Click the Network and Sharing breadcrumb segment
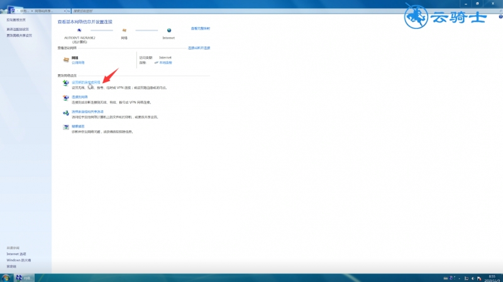Image resolution: width=503 pixels, height=282 pixels. click(44, 11)
